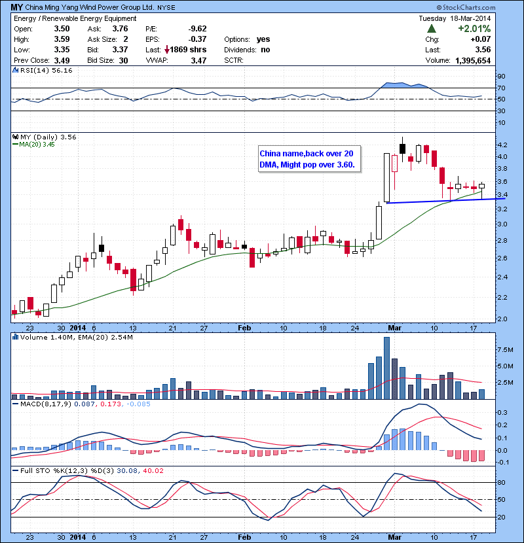Viewport: 524px width, 543px height.
Task: Click the blue annotation text China name, back over 20 DMA
Action: 307,159
